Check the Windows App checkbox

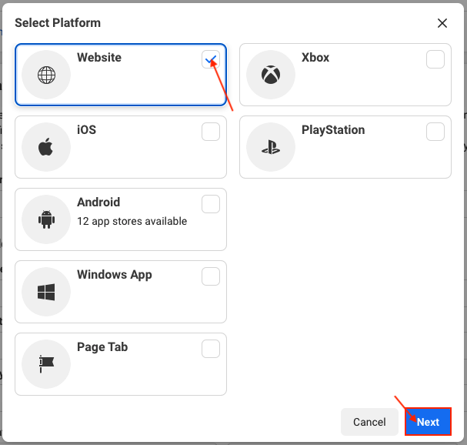(211, 276)
